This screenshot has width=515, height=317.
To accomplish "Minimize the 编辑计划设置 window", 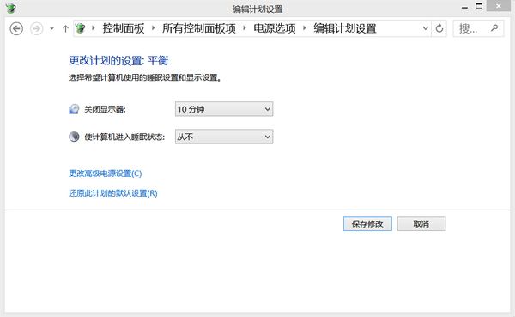I will [x=464, y=7].
